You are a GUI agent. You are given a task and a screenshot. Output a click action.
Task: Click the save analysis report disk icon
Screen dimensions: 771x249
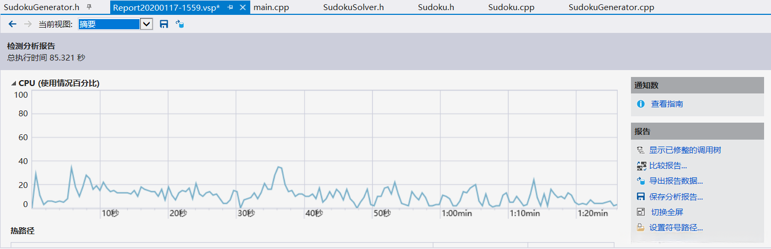click(x=641, y=196)
